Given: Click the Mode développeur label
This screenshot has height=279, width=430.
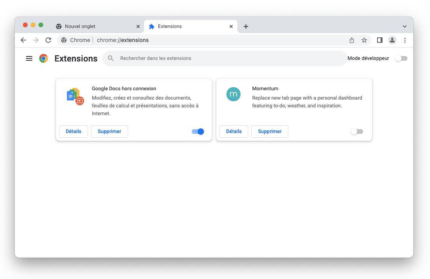Looking at the screenshot, I should (368, 58).
